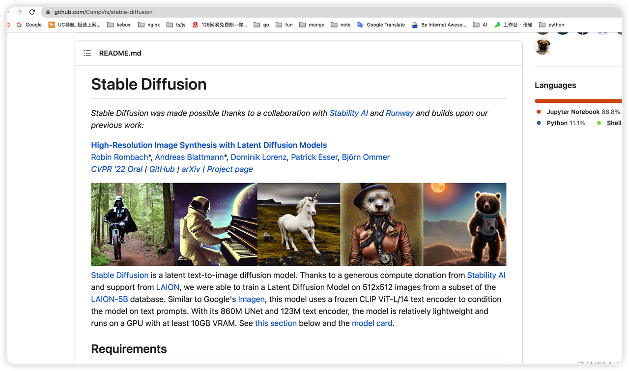The image size is (629, 371).
Task: Open the Imagen link
Action: pyautogui.click(x=251, y=299)
